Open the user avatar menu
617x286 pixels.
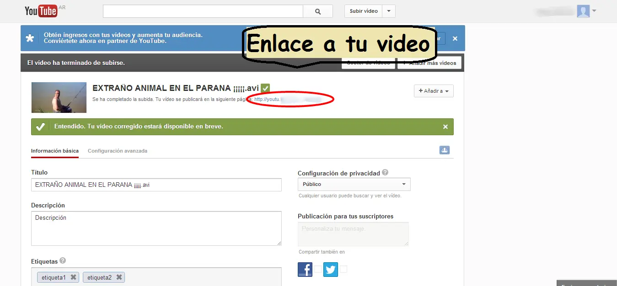click(x=583, y=11)
